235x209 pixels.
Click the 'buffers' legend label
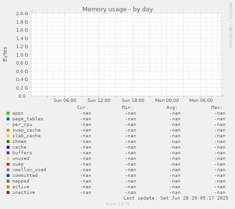tap(22, 153)
